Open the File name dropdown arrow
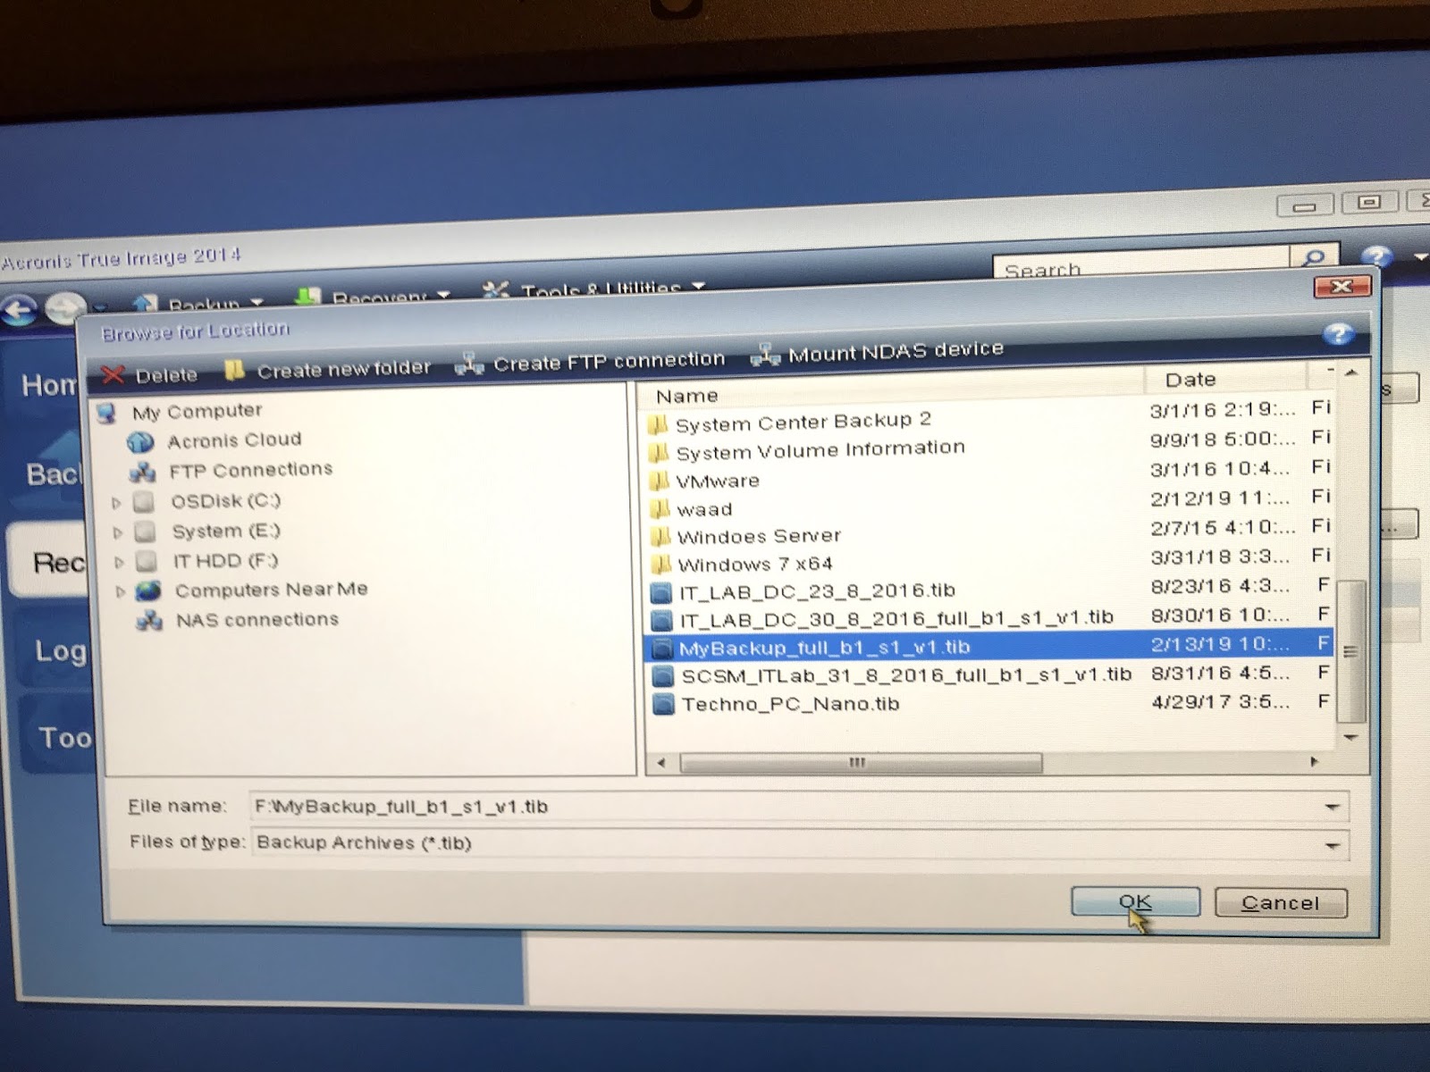The image size is (1430, 1072). coord(1332,808)
